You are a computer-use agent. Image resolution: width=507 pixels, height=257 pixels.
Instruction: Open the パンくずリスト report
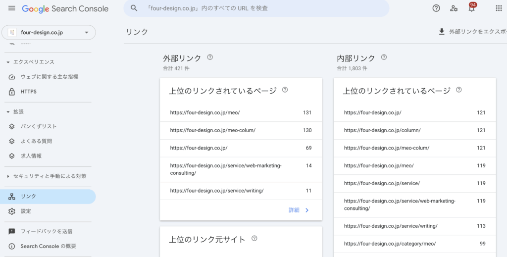pos(48,126)
